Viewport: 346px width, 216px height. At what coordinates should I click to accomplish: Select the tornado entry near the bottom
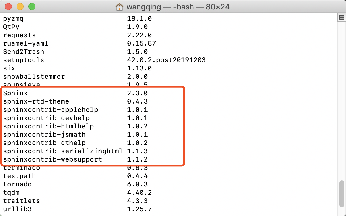(x=17, y=184)
